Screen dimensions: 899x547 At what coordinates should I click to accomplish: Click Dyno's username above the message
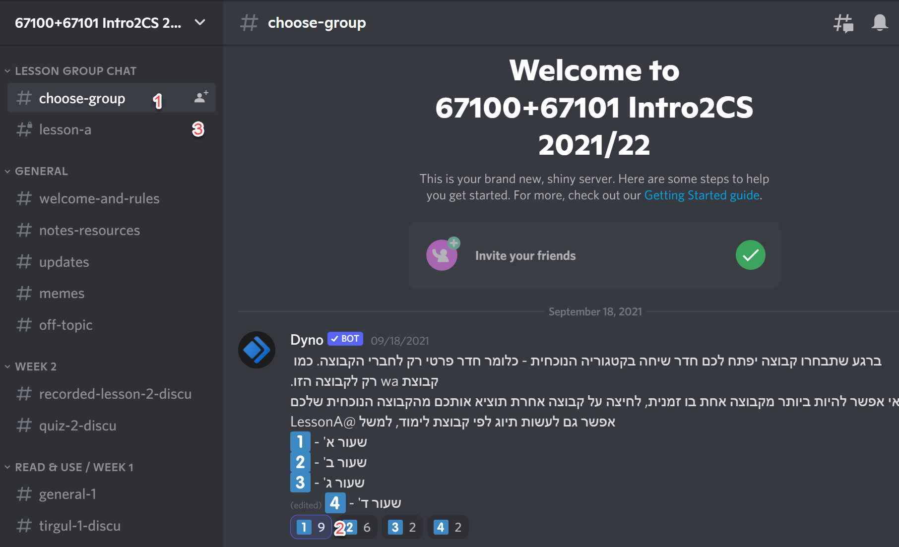coord(307,339)
